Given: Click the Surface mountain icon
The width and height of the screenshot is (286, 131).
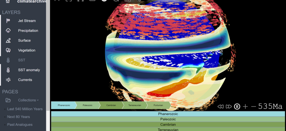Looking at the screenshot, I should [x=8, y=41].
